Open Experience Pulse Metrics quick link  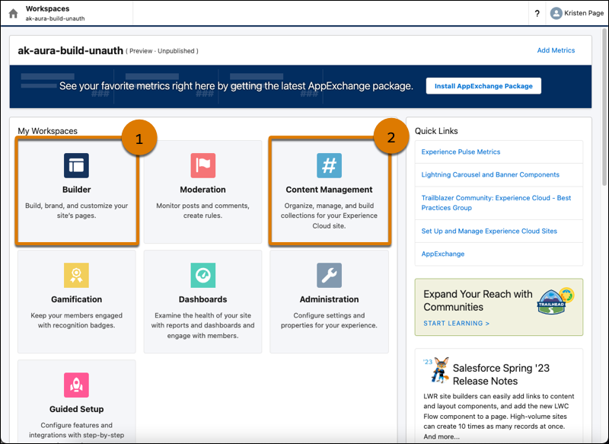[461, 152]
